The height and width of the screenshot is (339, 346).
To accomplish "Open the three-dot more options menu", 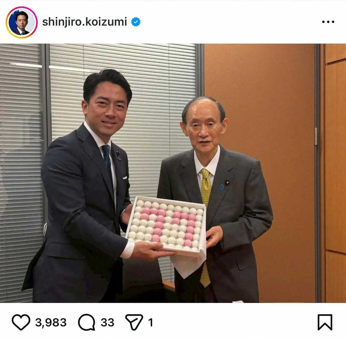I will point(328,22).
